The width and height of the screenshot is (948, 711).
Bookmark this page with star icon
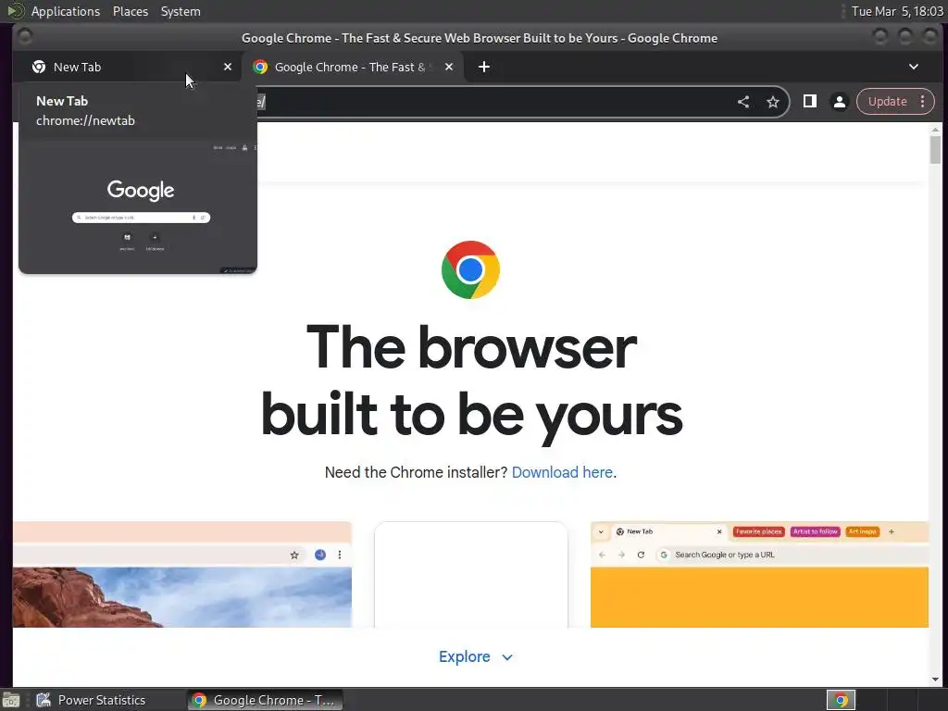point(773,102)
